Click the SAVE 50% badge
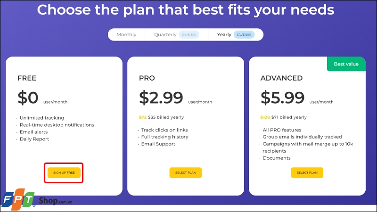This screenshot has width=377, height=212. 244,35
